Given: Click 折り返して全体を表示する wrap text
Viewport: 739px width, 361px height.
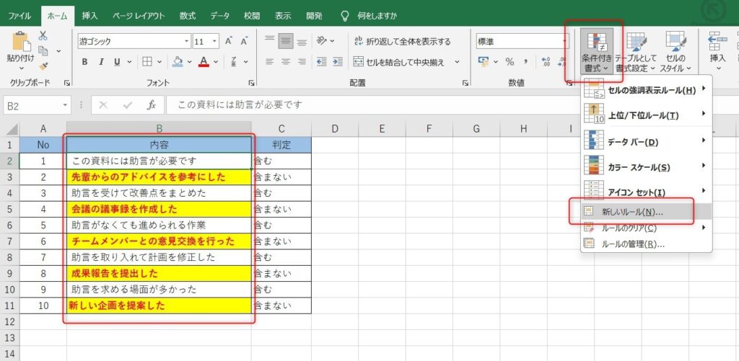Looking at the screenshot, I should tap(402, 41).
